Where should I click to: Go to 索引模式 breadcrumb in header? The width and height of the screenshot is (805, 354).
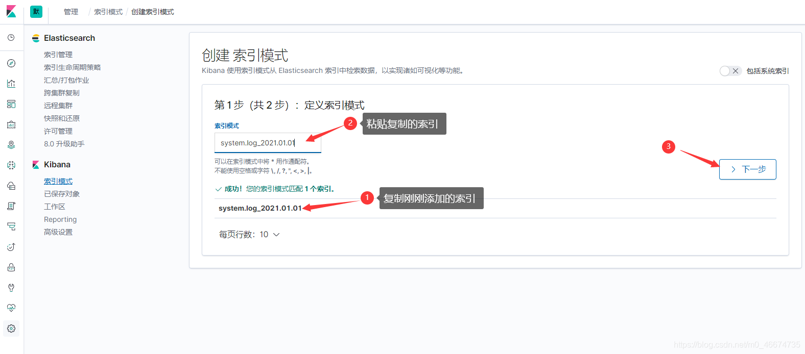point(108,12)
